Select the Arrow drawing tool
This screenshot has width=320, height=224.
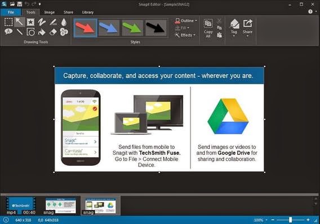point(19,22)
